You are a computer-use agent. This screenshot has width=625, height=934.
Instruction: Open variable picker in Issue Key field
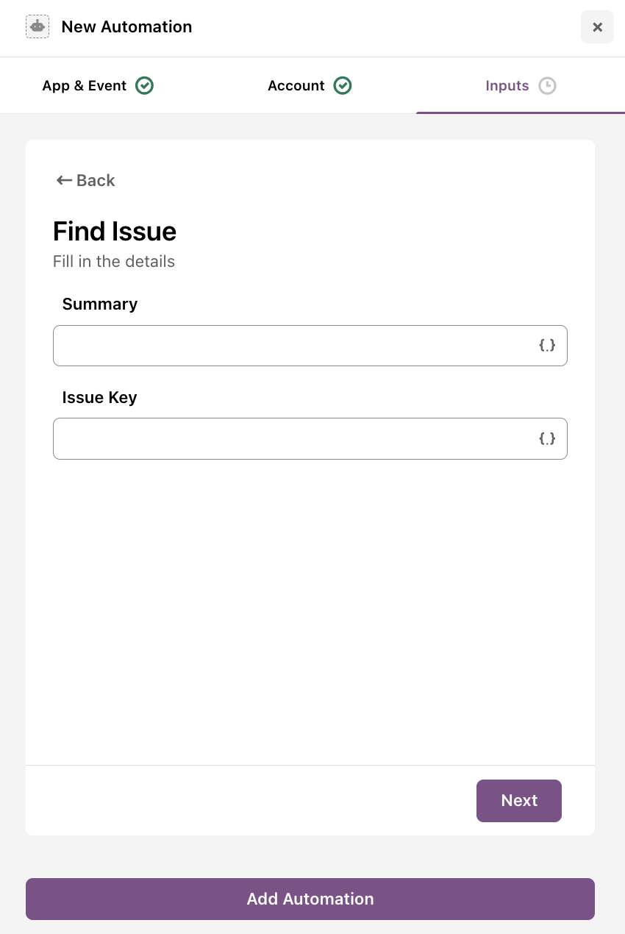click(547, 439)
